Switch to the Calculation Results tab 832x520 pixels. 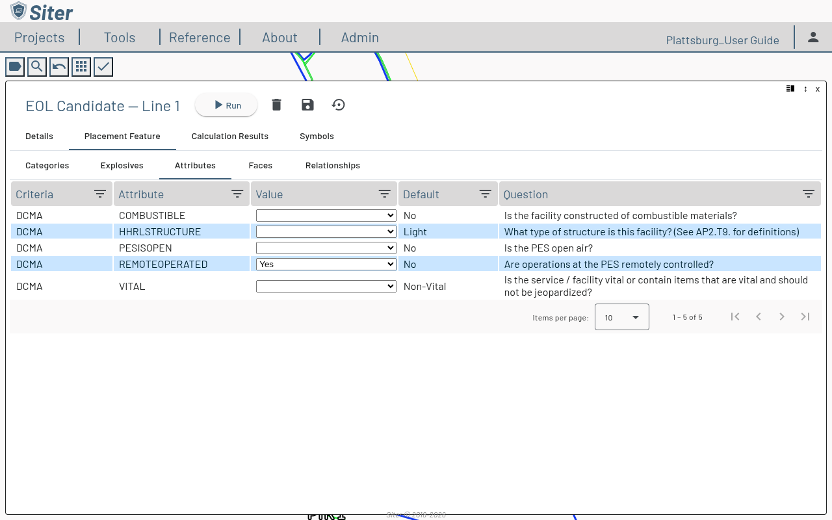point(230,136)
